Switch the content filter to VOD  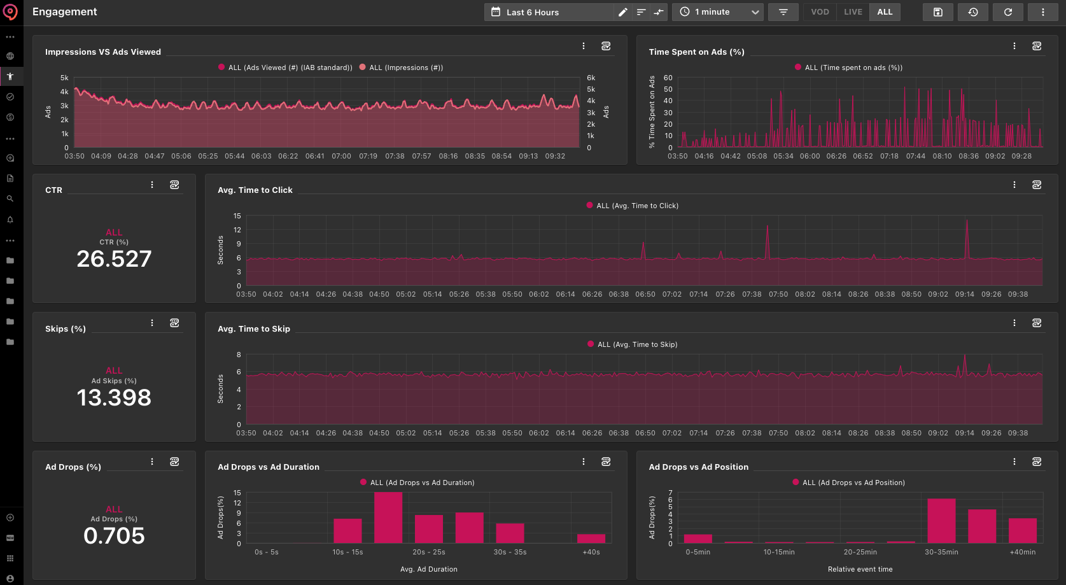click(820, 12)
